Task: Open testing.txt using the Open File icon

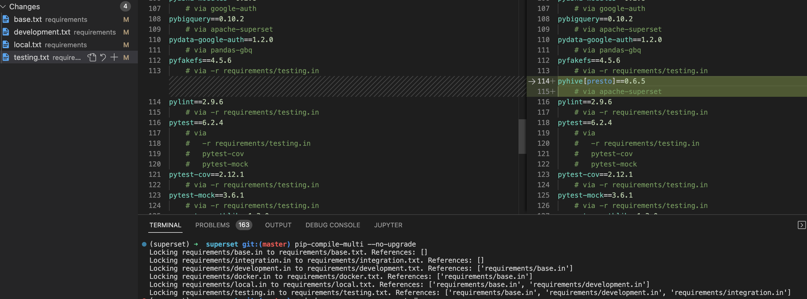Action: (x=92, y=58)
